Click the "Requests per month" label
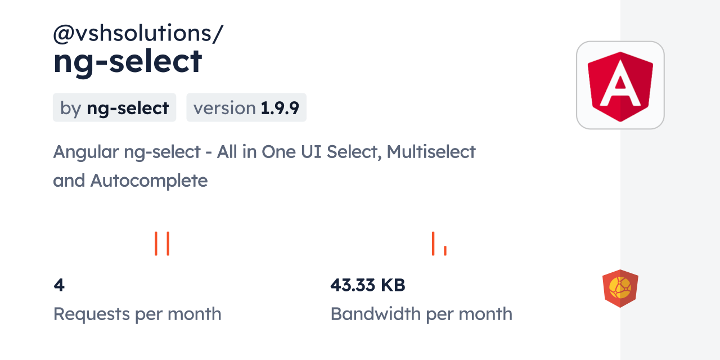 click(x=137, y=314)
